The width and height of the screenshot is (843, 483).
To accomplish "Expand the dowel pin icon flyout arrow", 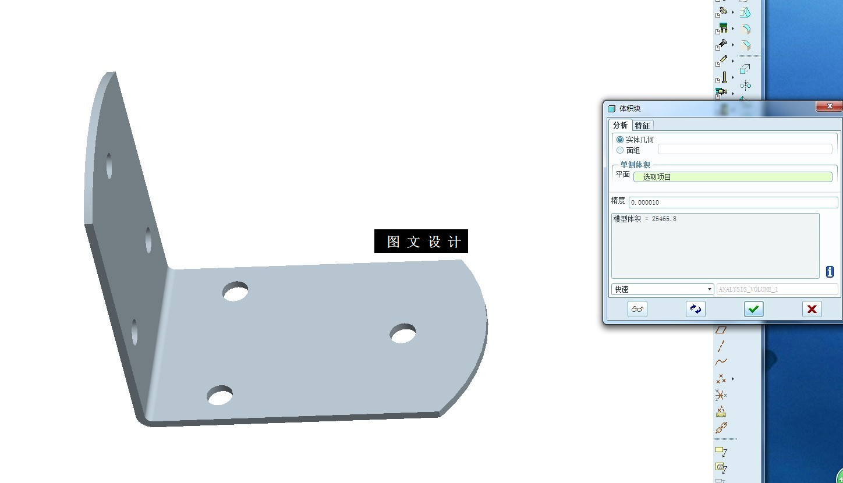I will click(x=733, y=61).
